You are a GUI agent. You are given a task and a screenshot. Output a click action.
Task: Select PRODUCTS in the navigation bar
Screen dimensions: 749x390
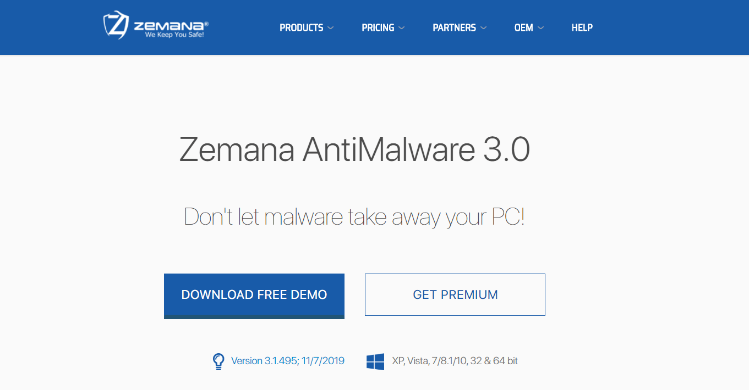[302, 27]
